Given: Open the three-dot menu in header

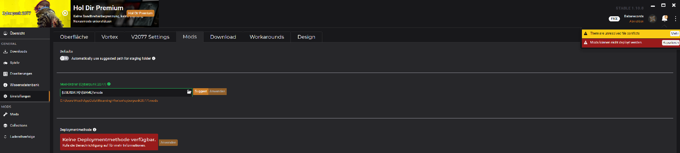Looking at the screenshot, I should pyautogui.click(x=675, y=19).
